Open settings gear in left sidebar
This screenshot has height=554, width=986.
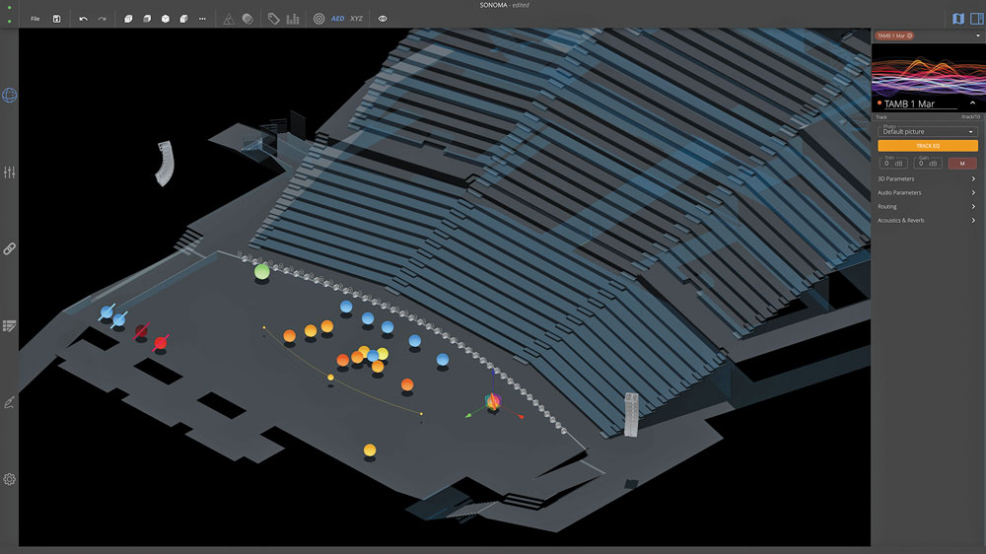coord(10,479)
